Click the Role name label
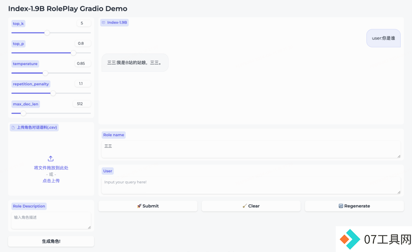412x252 pixels. pyautogui.click(x=114, y=135)
